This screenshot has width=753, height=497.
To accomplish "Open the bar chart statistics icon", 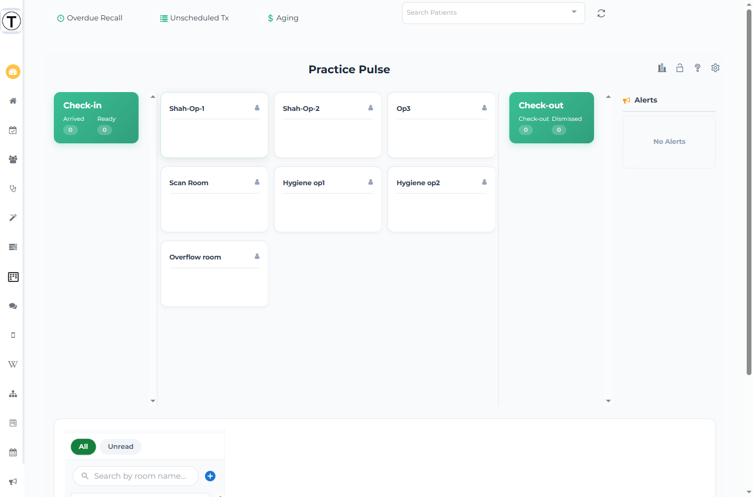I will [x=662, y=68].
